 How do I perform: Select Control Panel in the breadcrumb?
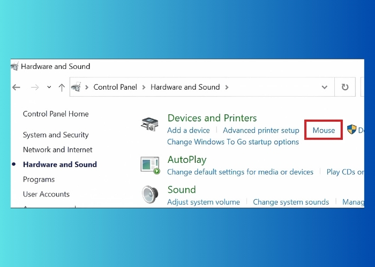coord(115,87)
